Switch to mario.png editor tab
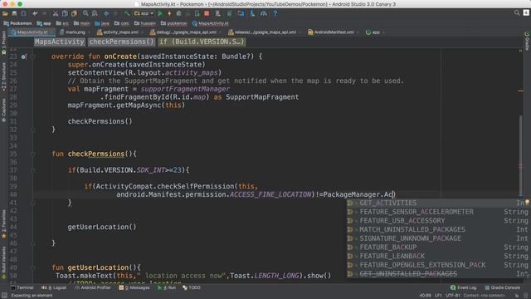Screen dimensions: 531x299 (75, 32)
